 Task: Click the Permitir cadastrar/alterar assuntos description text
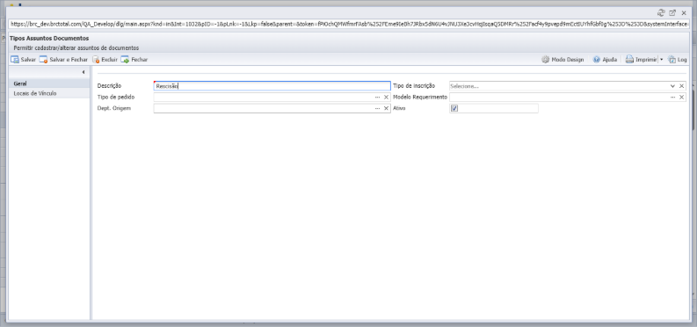76,47
